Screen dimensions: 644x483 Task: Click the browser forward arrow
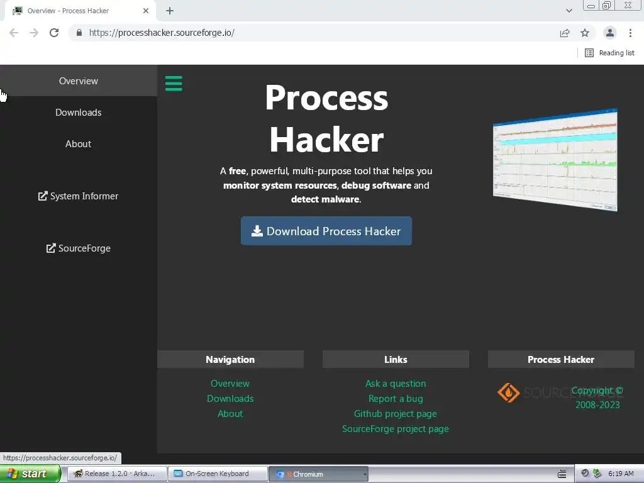34,33
